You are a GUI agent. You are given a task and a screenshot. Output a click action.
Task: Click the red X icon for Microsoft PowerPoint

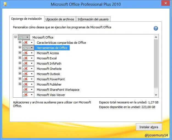pyautogui.click(x=25, y=79)
